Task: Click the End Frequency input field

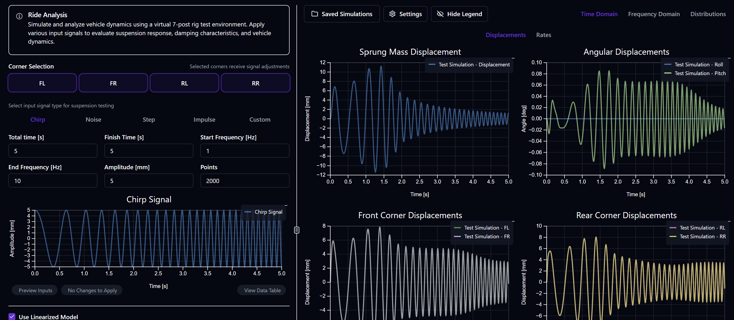Action: pyautogui.click(x=53, y=181)
